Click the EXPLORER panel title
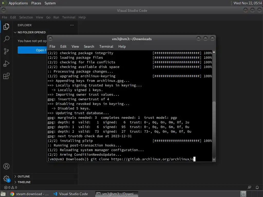The height and width of the screenshot is (197, 263). coord(25,25)
